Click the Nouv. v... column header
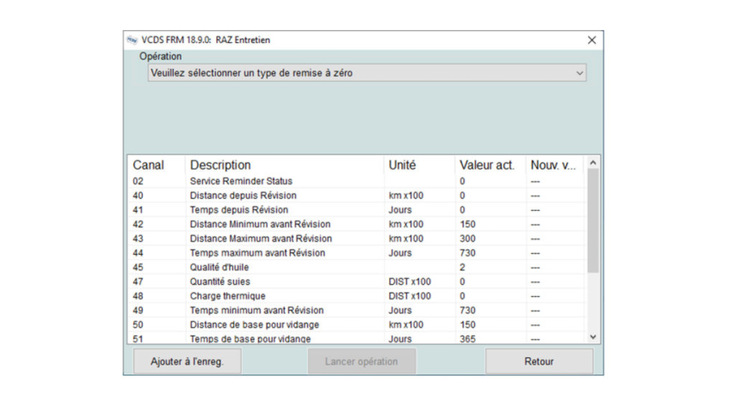The height and width of the screenshot is (413, 735). tap(555, 165)
